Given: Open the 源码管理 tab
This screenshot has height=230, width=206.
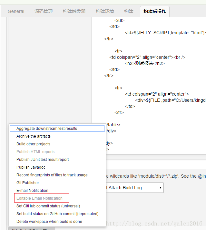Looking at the screenshot, I should (x=44, y=11).
